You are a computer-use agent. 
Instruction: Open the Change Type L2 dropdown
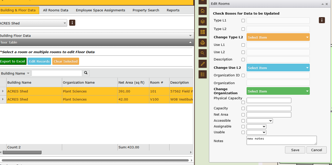[x=278, y=37]
